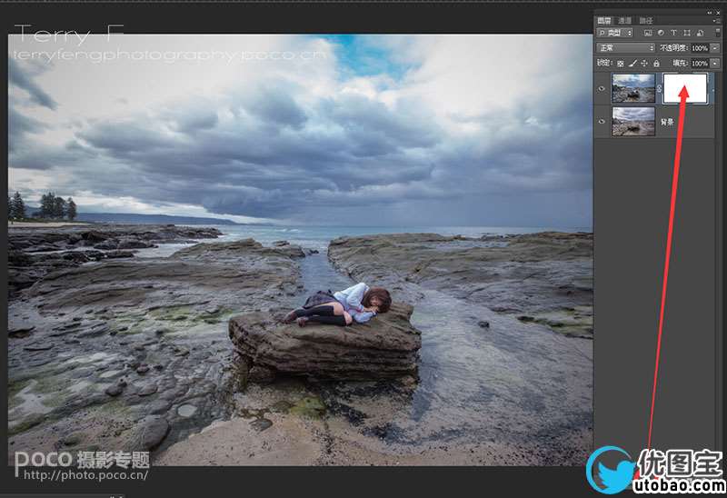
Task: Open the 类型 filter type dropdown
Action: pyautogui.click(x=615, y=34)
